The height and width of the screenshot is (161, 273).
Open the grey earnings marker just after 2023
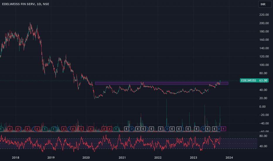[x=197, y=129]
